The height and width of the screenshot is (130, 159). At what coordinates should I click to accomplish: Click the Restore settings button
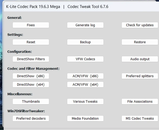coord(140,42)
